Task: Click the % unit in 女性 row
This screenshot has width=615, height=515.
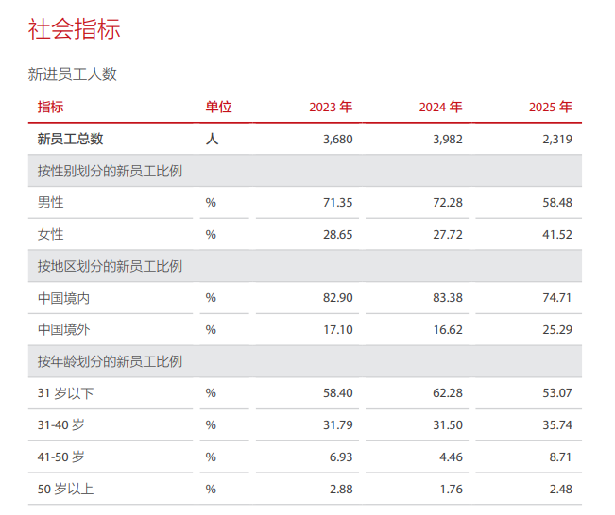Action: click(x=211, y=235)
